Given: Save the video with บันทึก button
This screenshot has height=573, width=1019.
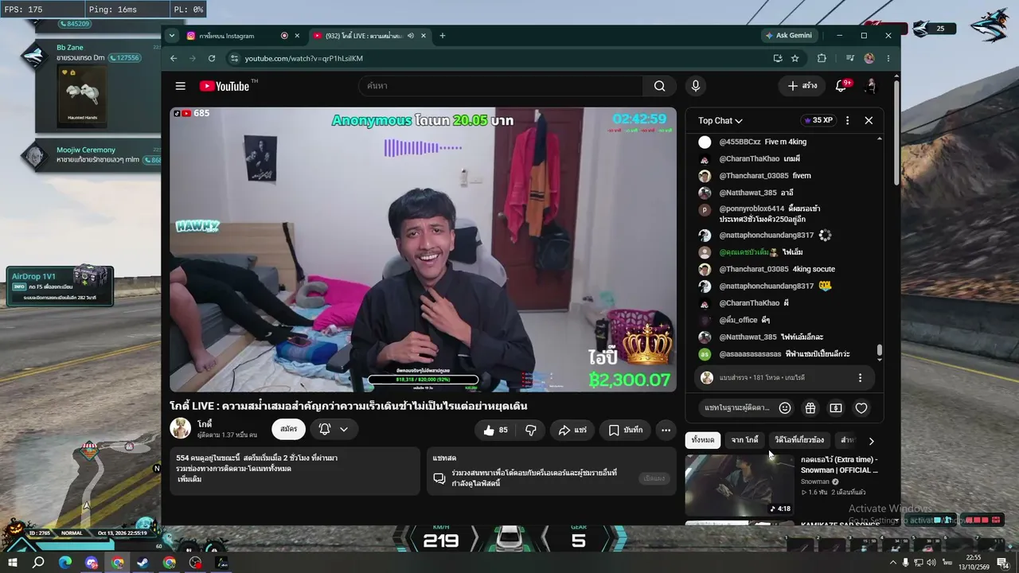Looking at the screenshot, I should click(625, 430).
